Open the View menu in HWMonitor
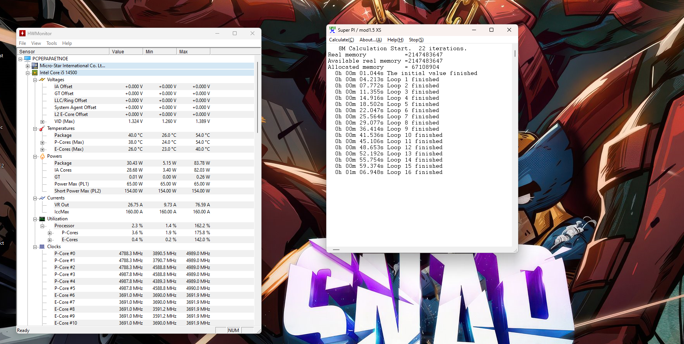The image size is (684, 344). [36, 43]
